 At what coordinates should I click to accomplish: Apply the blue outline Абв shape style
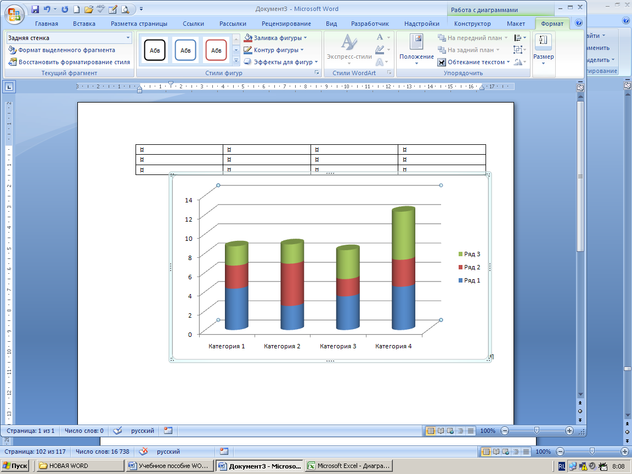coord(185,50)
